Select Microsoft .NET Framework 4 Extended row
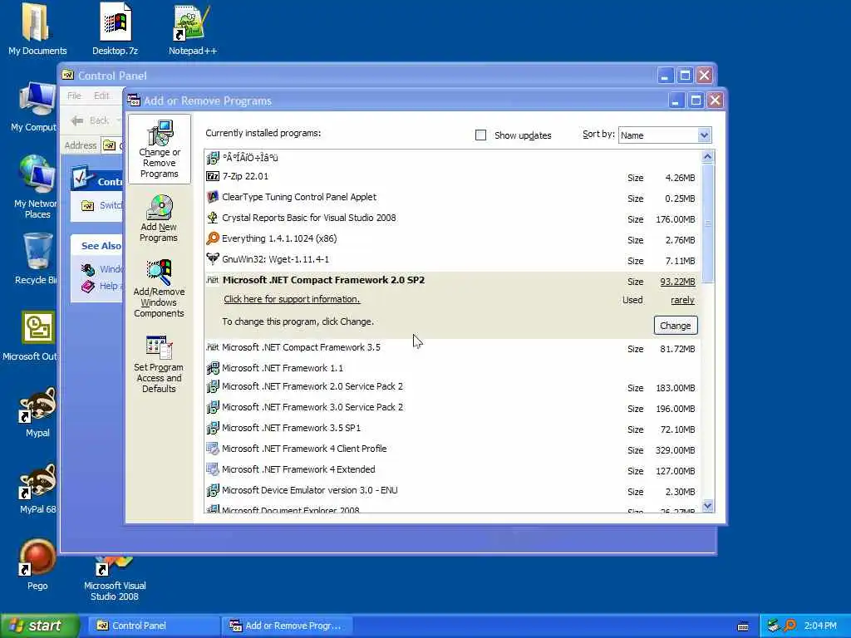 (x=452, y=470)
